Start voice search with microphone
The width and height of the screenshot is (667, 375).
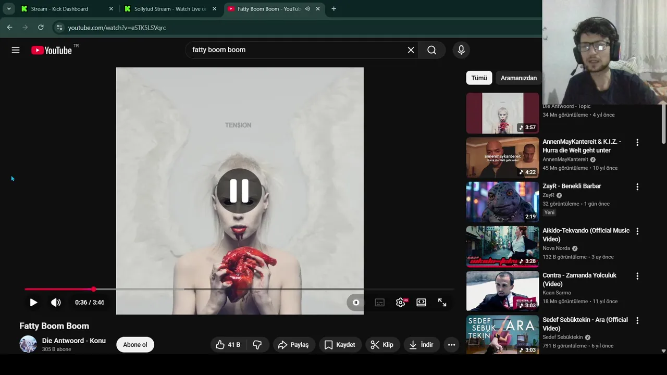tap(461, 50)
